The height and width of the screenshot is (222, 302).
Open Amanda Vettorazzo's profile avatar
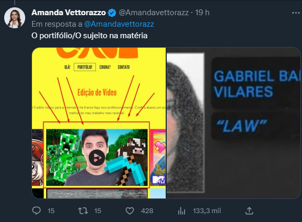point(15,18)
